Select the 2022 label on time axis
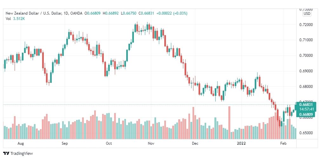The image size is (321, 159). [x=241, y=143]
